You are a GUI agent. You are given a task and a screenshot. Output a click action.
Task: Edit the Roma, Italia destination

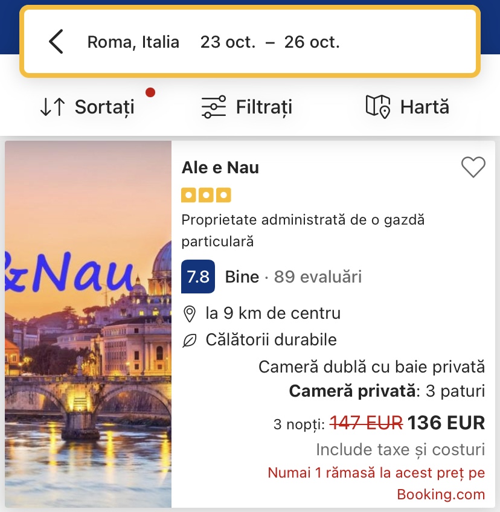pos(133,42)
